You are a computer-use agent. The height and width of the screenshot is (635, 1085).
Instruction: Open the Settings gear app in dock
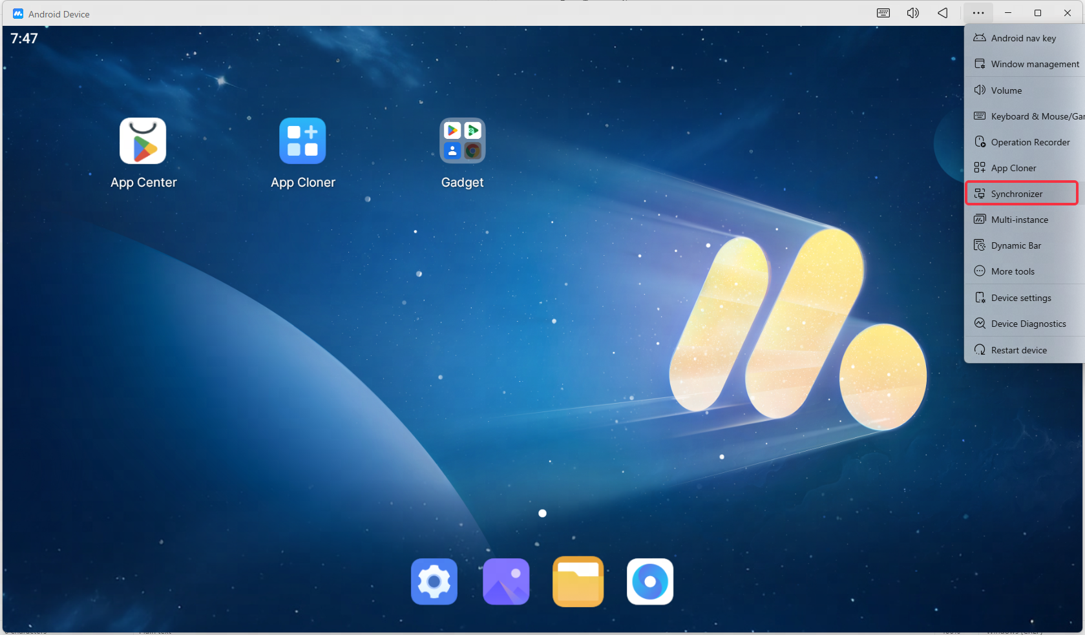pyautogui.click(x=434, y=581)
